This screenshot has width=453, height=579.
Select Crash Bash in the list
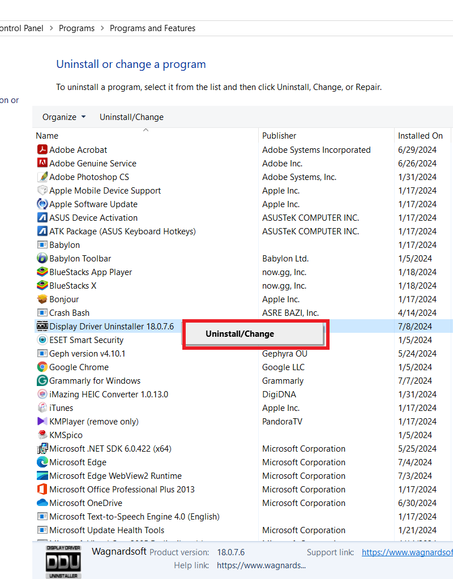(x=243, y=313)
